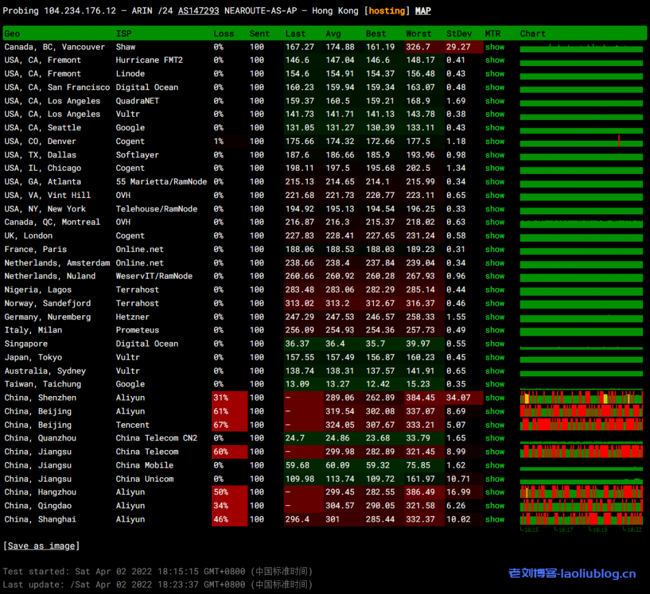
Task: Show MTR for Vancouver Shaw row
Action: [x=494, y=47]
